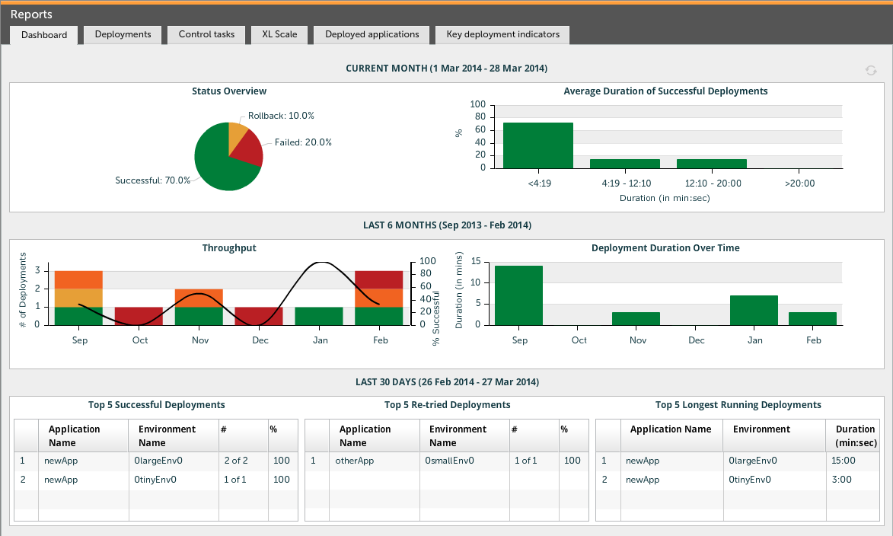Click the green Jan bar in Throughput chart
Screen dimensions: 893x536
pyautogui.click(x=320, y=316)
